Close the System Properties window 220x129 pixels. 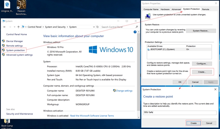[216, 3]
